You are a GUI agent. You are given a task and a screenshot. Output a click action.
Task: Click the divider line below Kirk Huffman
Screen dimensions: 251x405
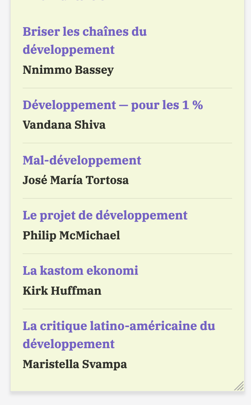pyautogui.click(x=127, y=309)
